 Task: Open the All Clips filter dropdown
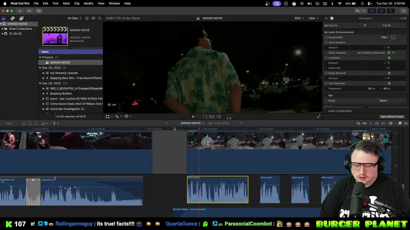(x=74, y=18)
